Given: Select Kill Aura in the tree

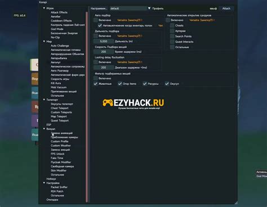Looking at the screenshot, I should click(x=56, y=83).
